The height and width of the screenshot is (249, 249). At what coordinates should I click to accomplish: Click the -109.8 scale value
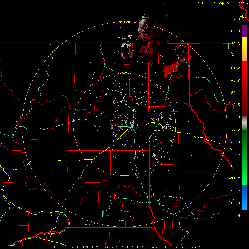(233, 203)
